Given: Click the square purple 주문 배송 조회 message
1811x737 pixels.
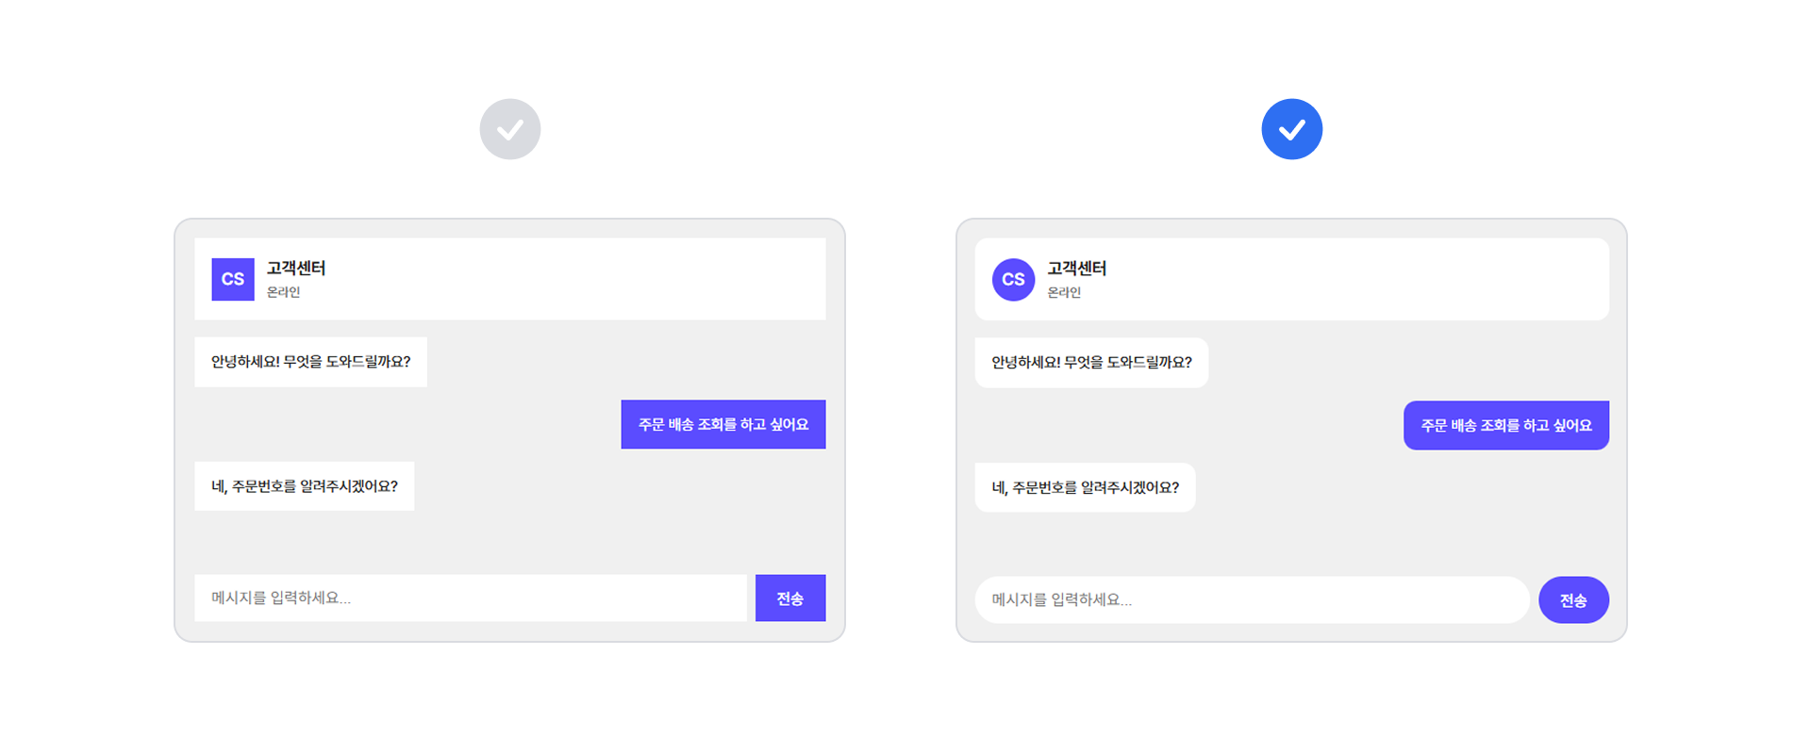Looking at the screenshot, I should pyautogui.click(x=723, y=424).
